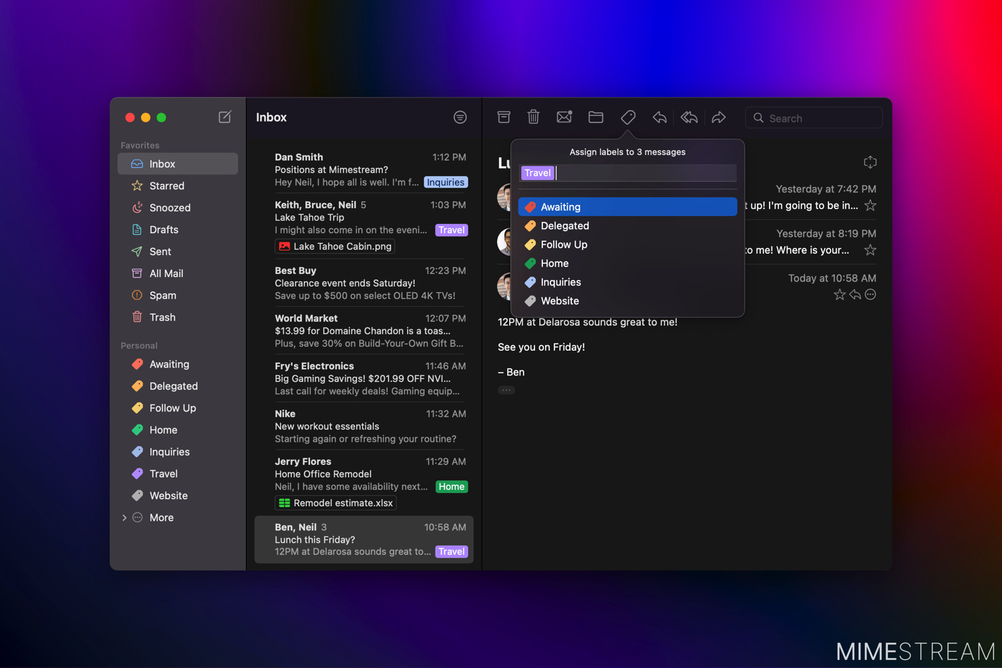
Task: Choose Delegated in the assign labels popover
Action: 628,226
